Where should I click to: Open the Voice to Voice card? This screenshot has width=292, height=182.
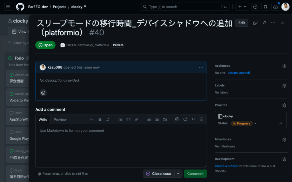(x=18, y=97)
